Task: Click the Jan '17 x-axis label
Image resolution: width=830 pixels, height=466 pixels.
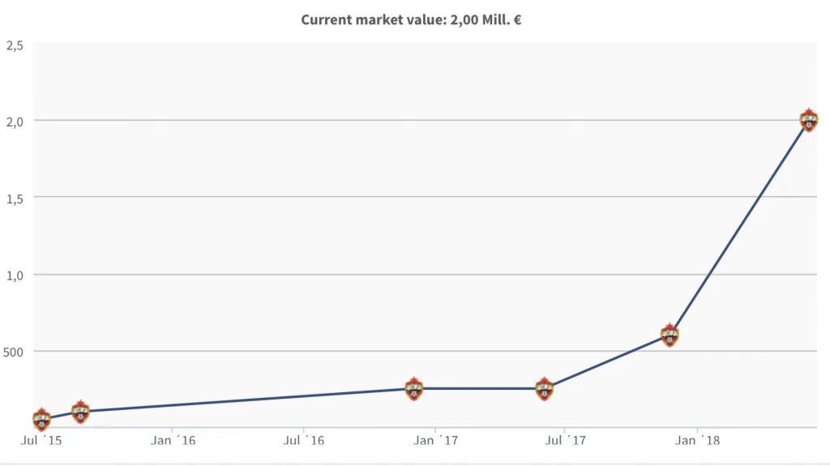Action: click(434, 442)
